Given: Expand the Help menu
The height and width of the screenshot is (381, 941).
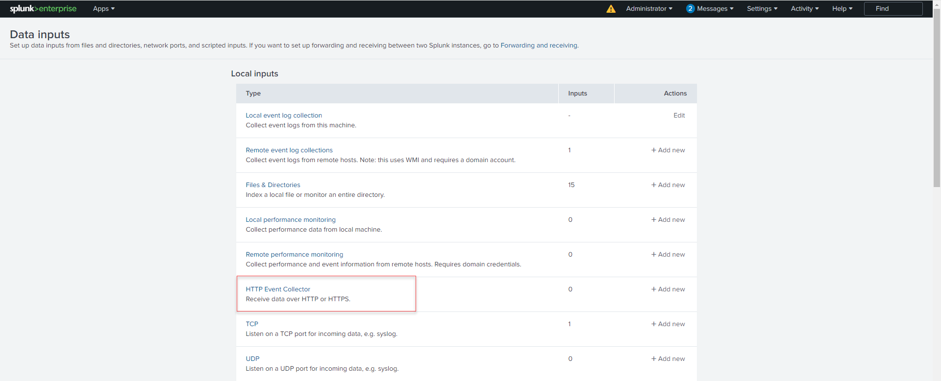Looking at the screenshot, I should click(842, 9).
